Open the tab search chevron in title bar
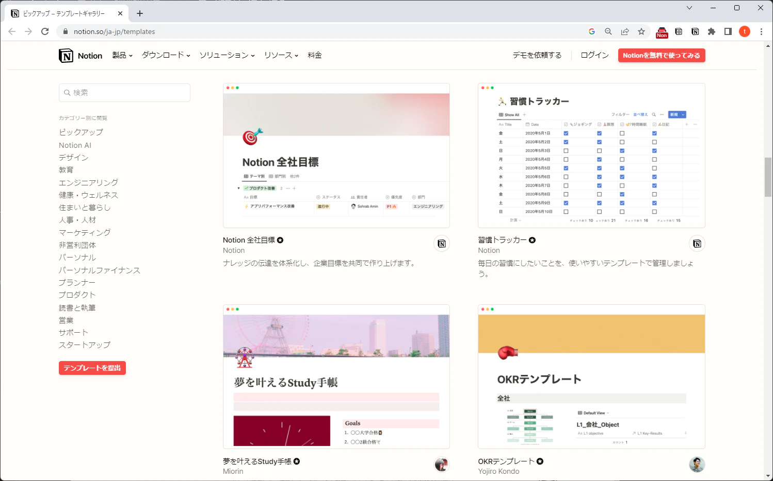 coord(689,8)
